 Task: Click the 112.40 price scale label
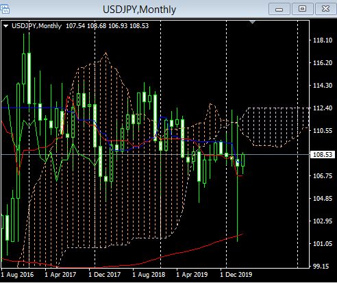323,108
